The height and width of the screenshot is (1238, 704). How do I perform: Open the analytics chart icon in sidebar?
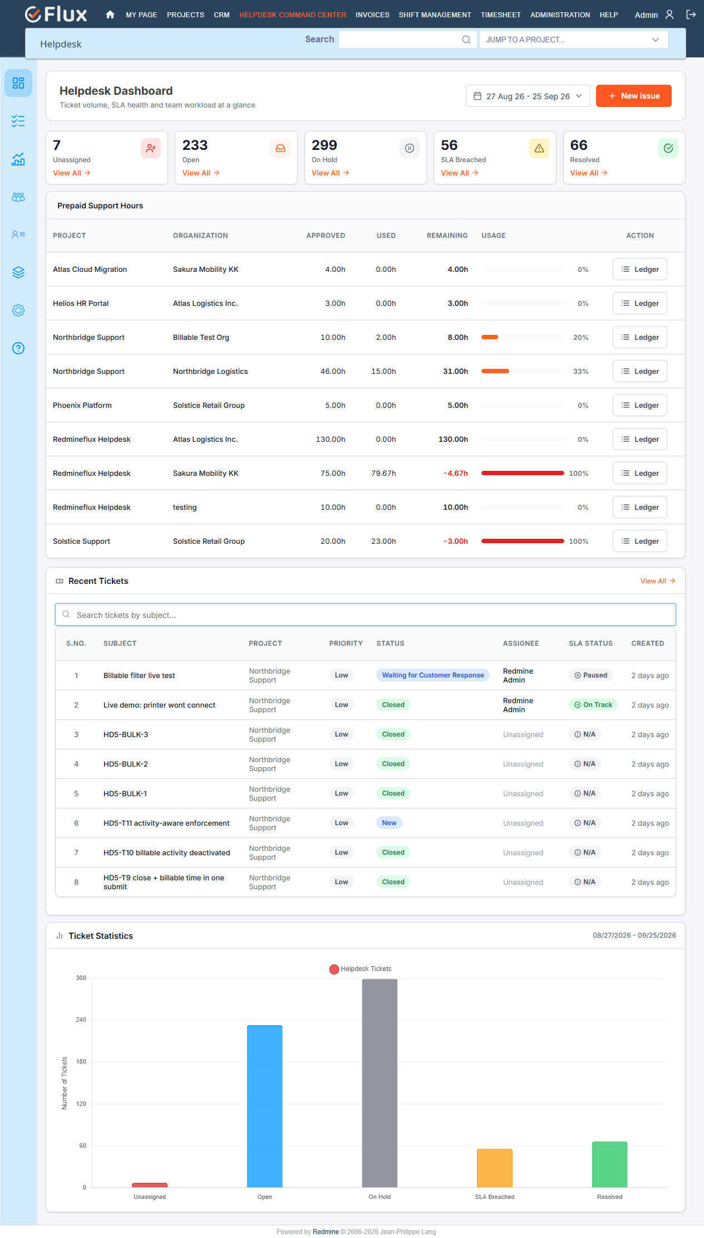(x=18, y=159)
